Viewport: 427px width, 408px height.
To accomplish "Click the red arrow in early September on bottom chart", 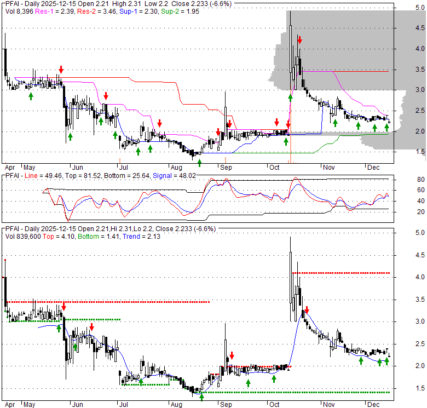I will point(232,355).
